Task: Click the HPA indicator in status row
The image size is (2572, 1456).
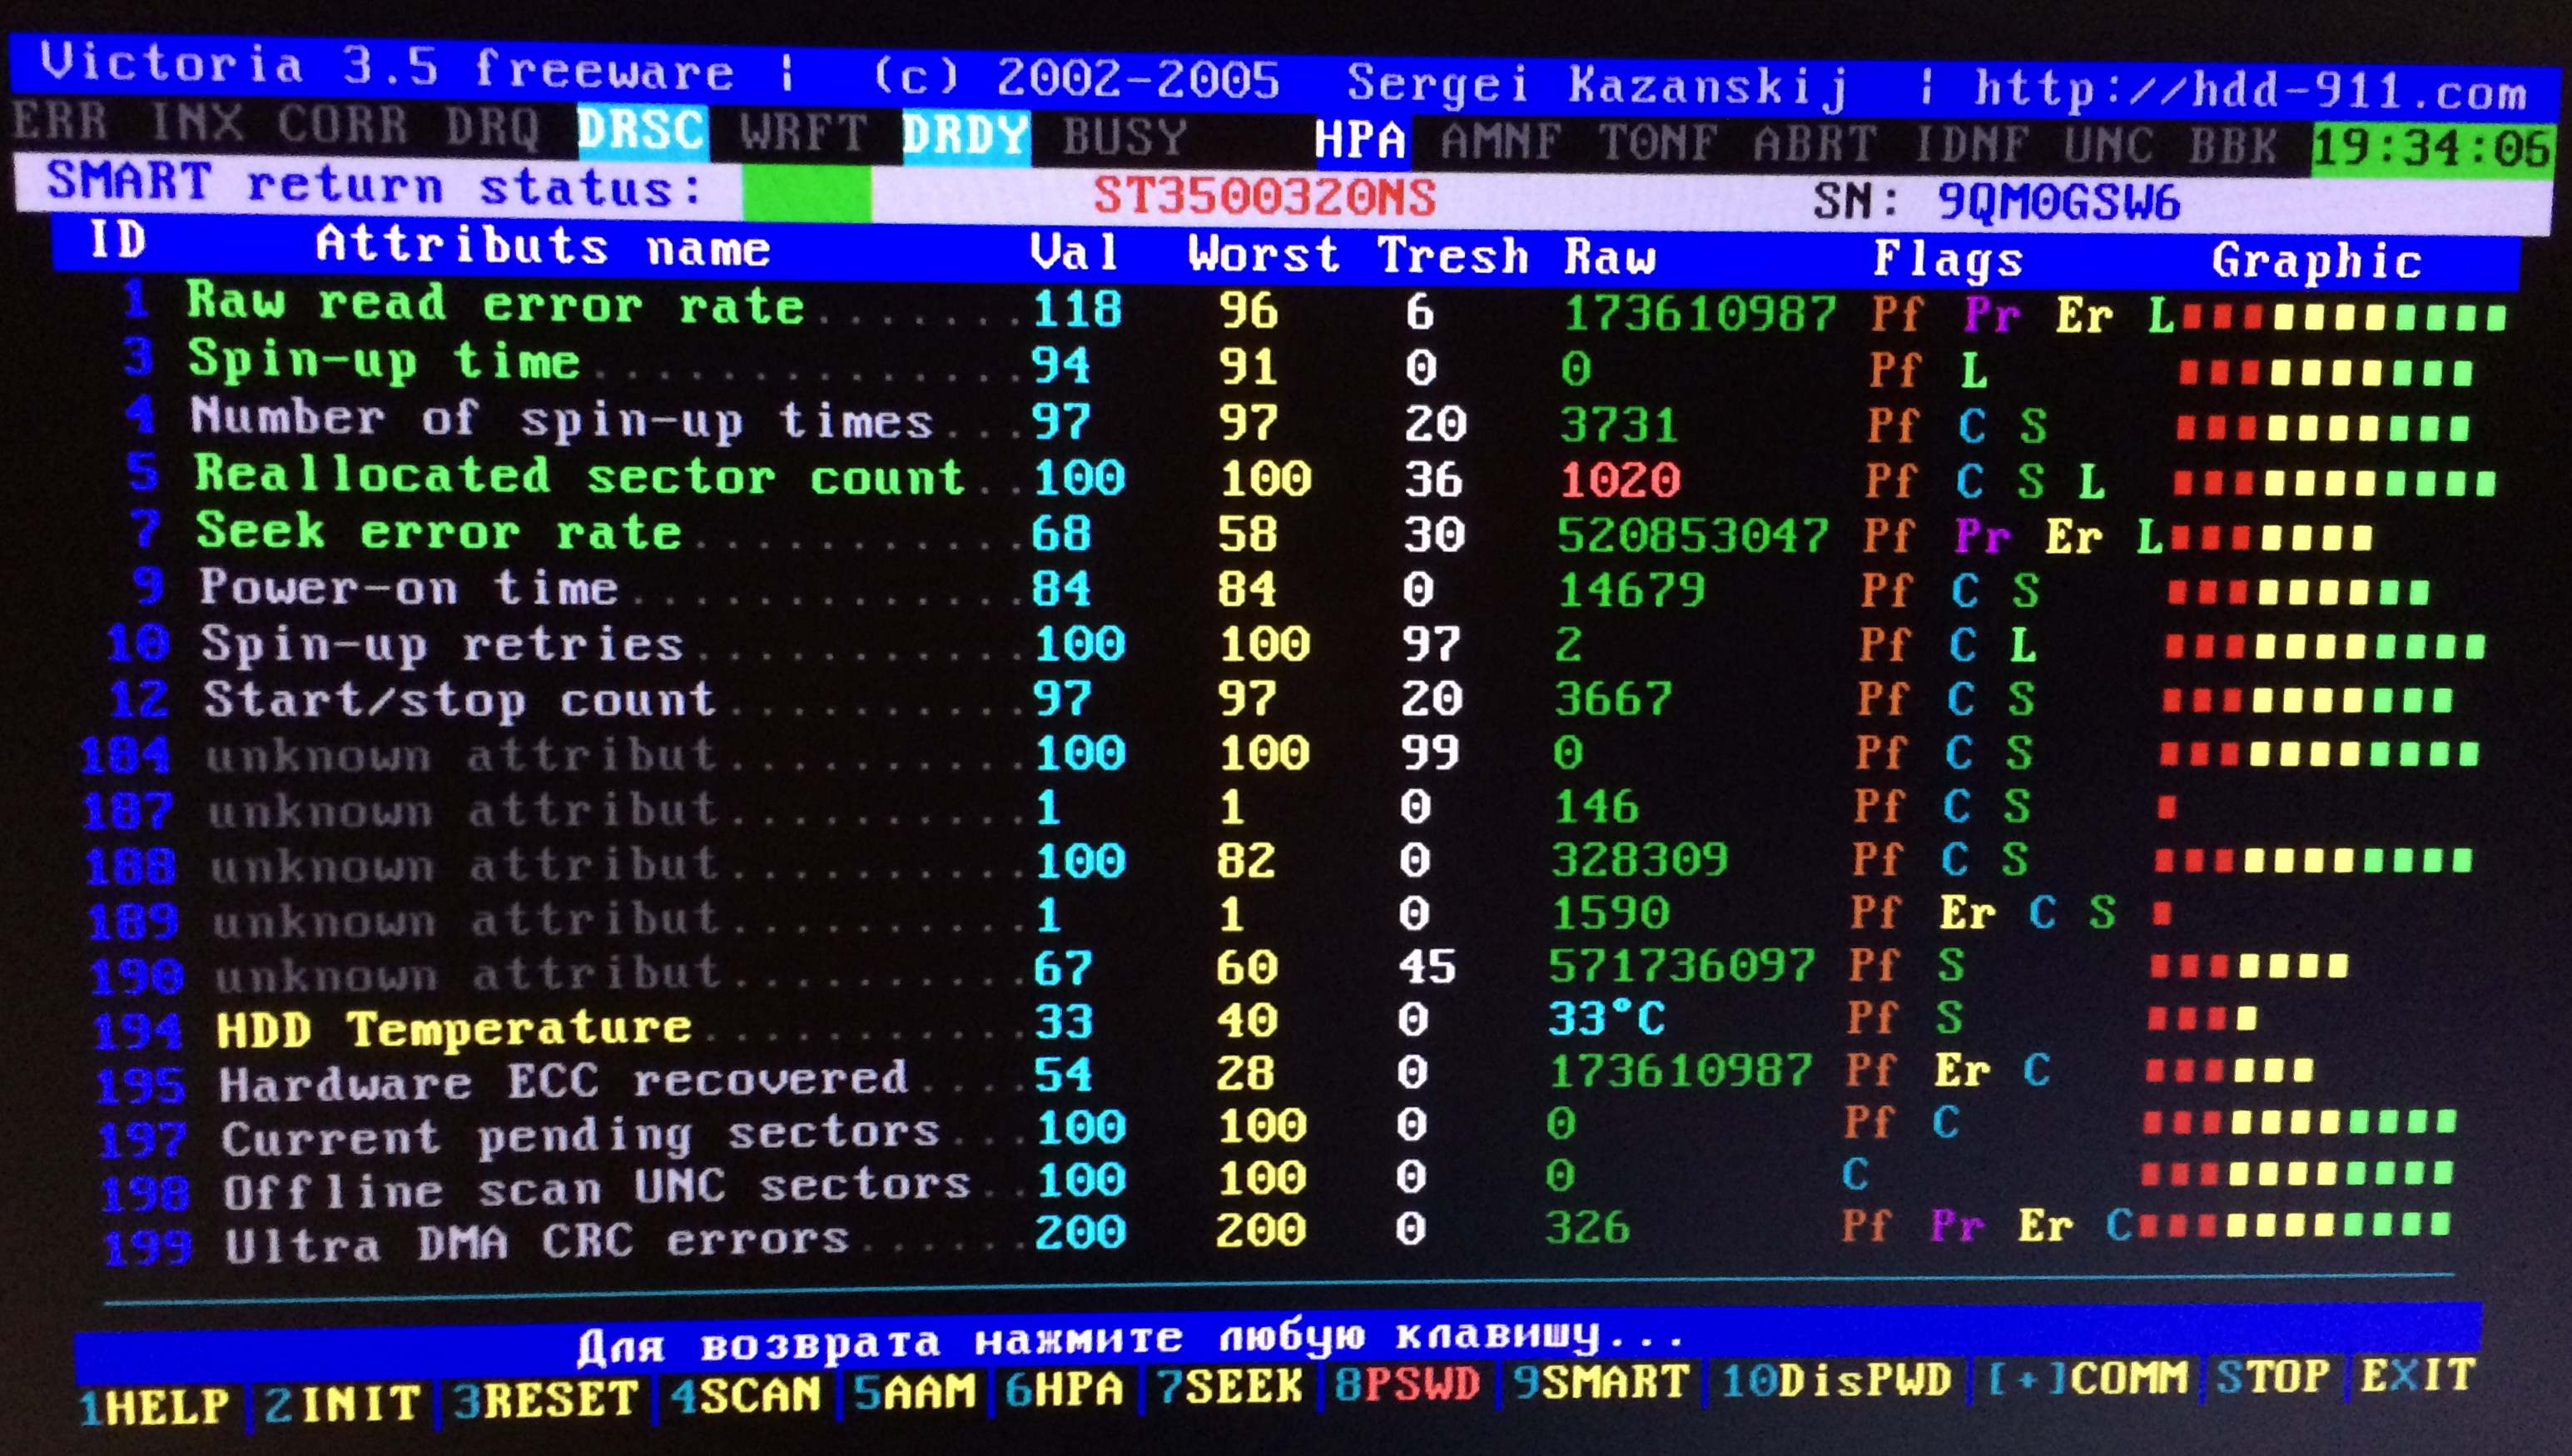Action: click(1360, 140)
